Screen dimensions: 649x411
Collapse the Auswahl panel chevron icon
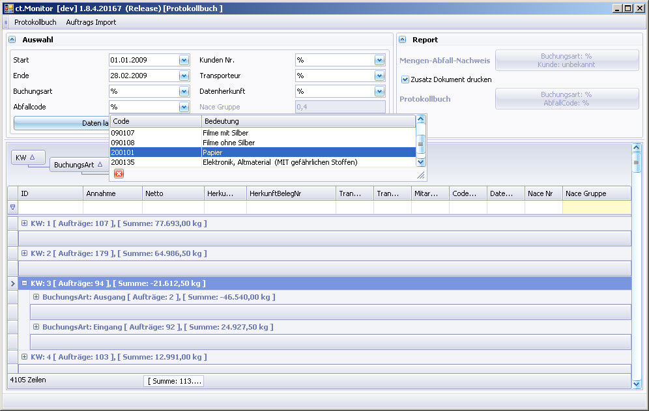12,40
